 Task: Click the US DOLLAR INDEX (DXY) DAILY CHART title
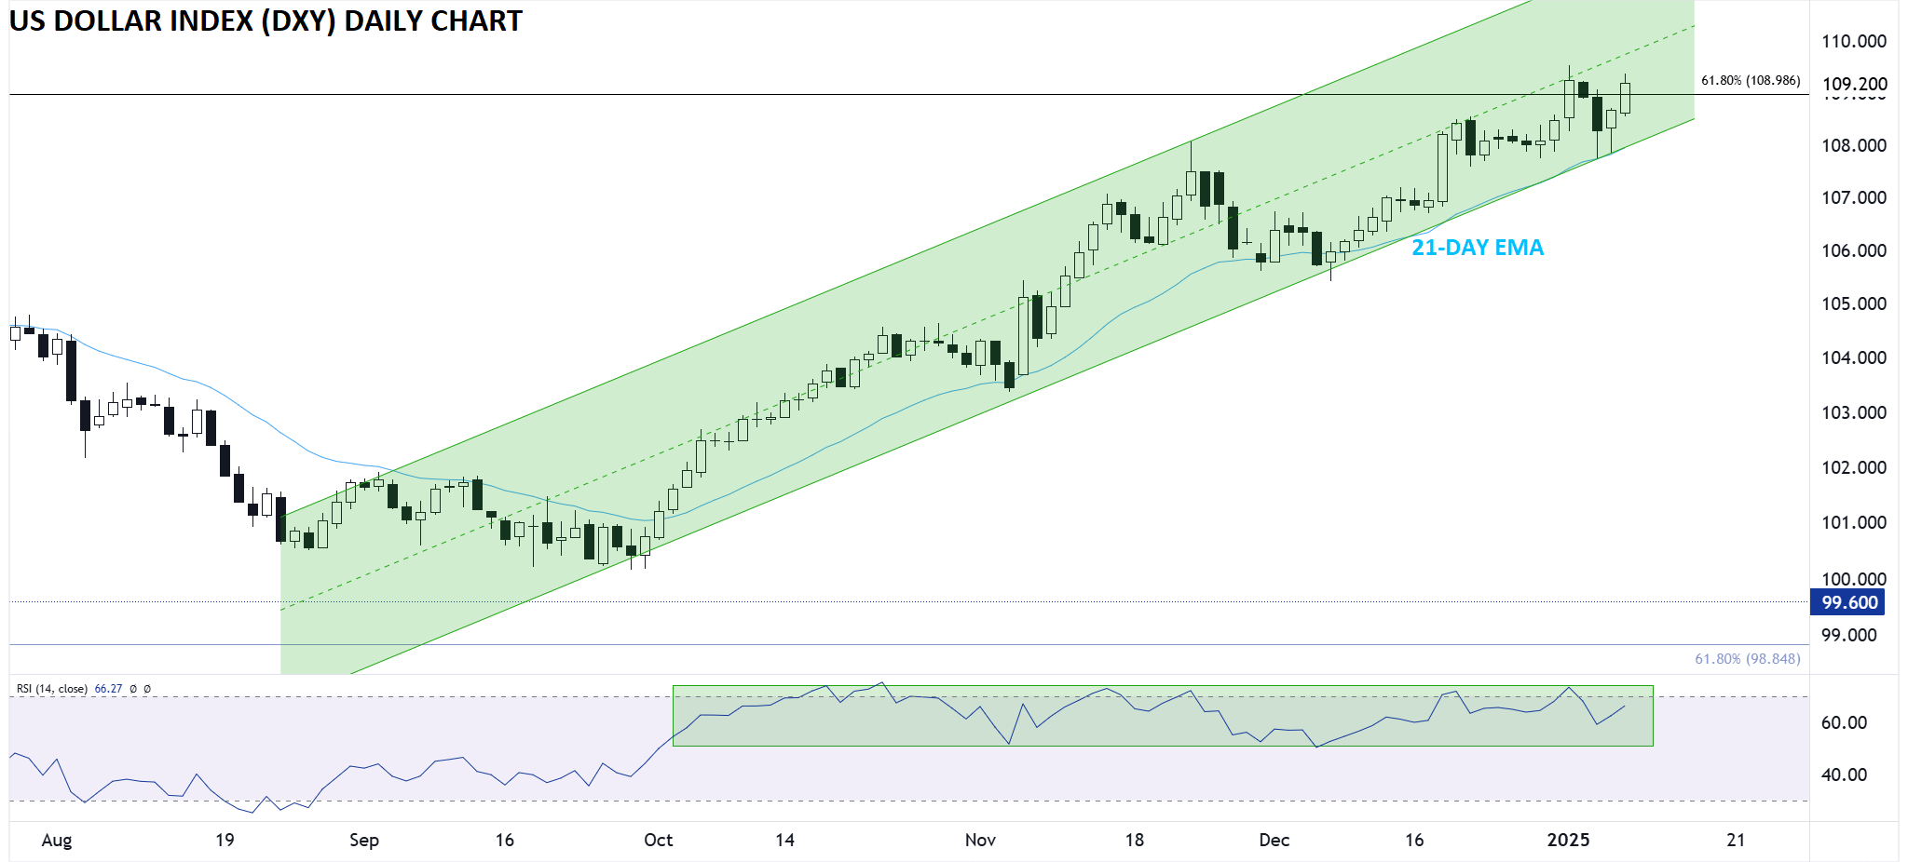266,20
